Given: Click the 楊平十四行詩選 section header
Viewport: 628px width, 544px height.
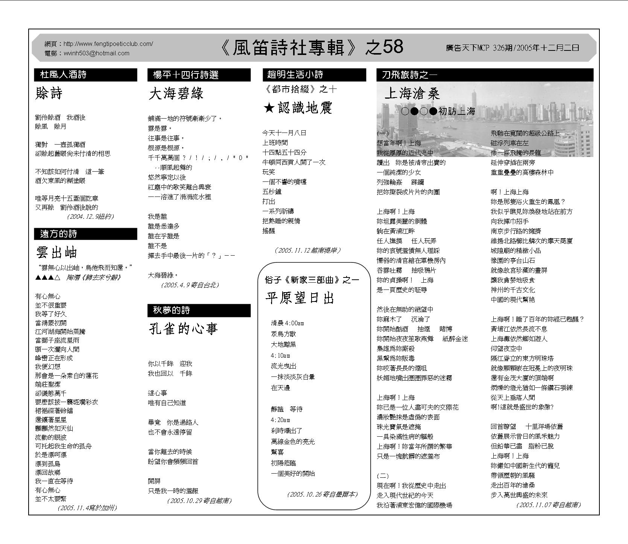Looking at the screenshot, I should point(199,75).
